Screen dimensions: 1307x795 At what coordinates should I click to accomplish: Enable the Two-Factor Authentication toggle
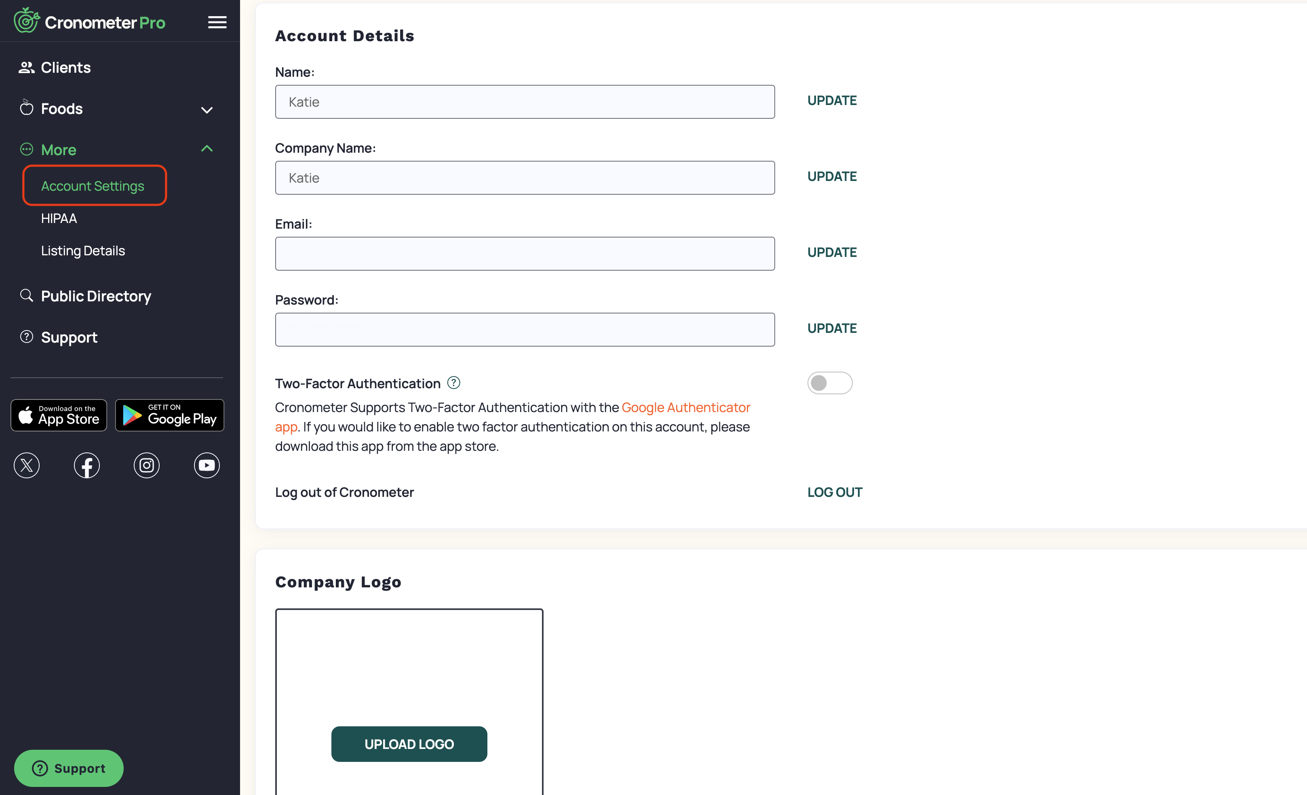click(x=830, y=383)
